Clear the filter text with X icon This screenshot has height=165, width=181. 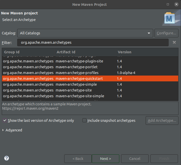pyautogui.click(x=174, y=42)
